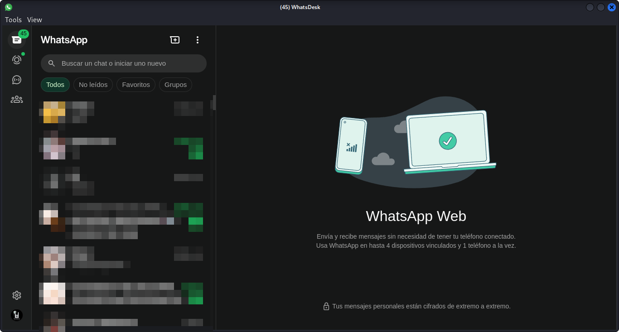Open Settings gear in the sidebar
This screenshot has width=619, height=332.
17,295
